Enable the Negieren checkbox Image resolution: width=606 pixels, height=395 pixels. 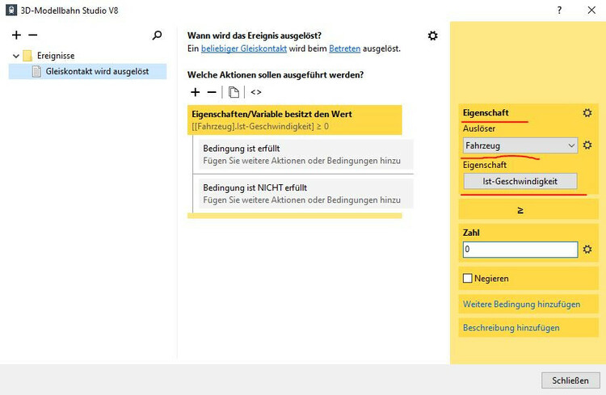[x=467, y=279]
